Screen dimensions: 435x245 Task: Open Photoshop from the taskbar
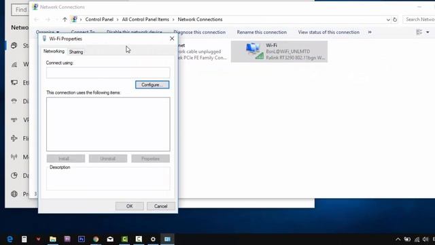pyautogui.click(x=82, y=239)
